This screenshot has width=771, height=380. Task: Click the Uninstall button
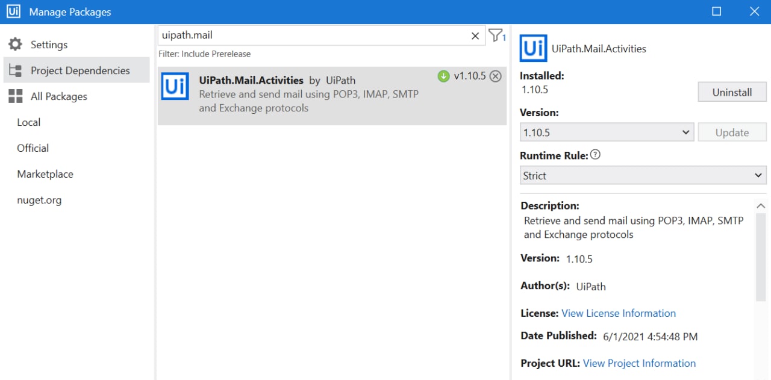[732, 92]
